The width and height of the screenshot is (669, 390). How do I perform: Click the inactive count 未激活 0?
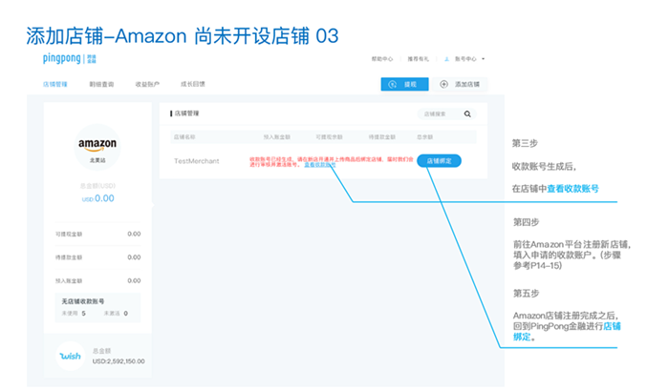pyautogui.click(x=116, y=314)
